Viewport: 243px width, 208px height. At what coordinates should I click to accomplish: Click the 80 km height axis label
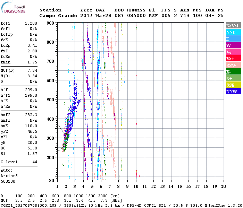52,180
